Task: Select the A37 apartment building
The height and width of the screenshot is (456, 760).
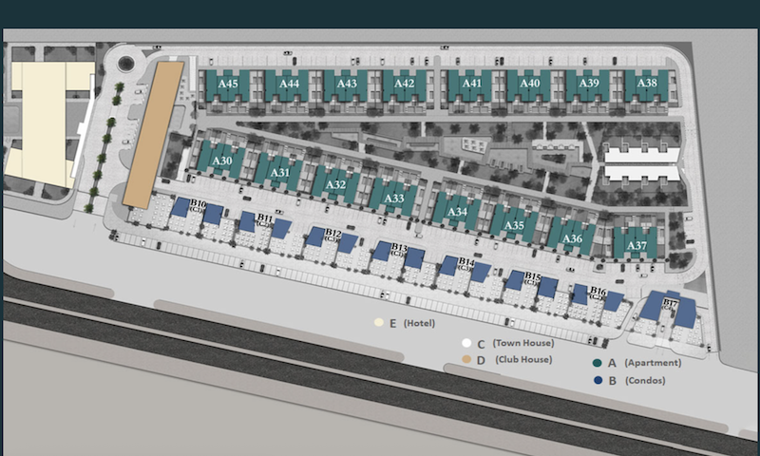Action: 637,245
